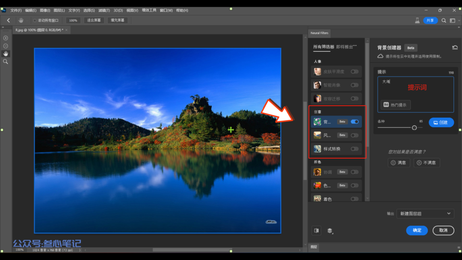Click the Photoshop app logo icon

point(3,10)
